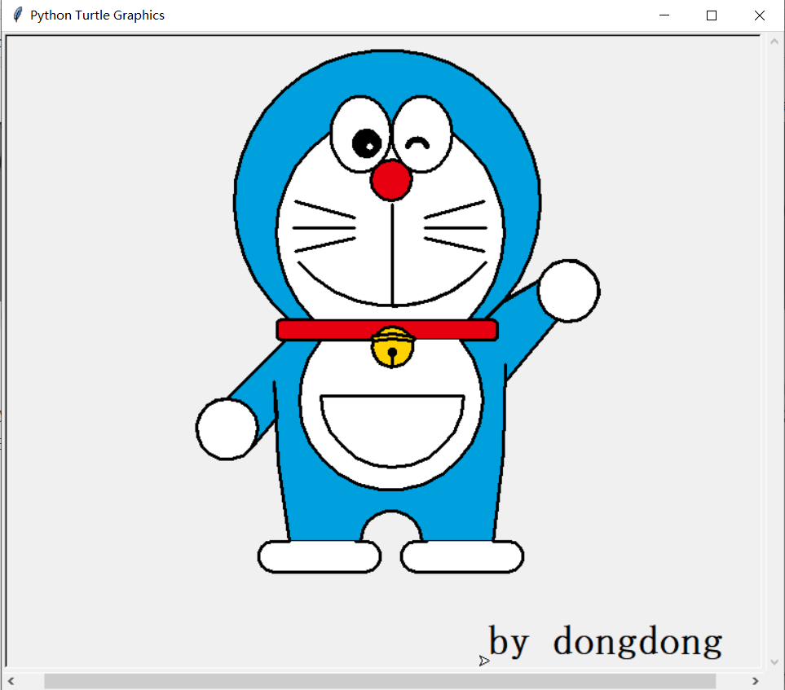This screenshot has height=690, width=785.
Task: Click the horizontal scrollbar left arrow
Action: [x=11, y=681]
